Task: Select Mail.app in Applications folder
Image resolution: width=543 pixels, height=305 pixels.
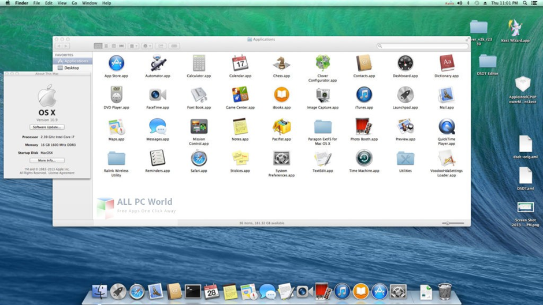Action: (x=447, y=95)
